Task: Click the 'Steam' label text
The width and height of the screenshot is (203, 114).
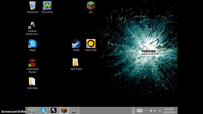Action: pos(76,50)
